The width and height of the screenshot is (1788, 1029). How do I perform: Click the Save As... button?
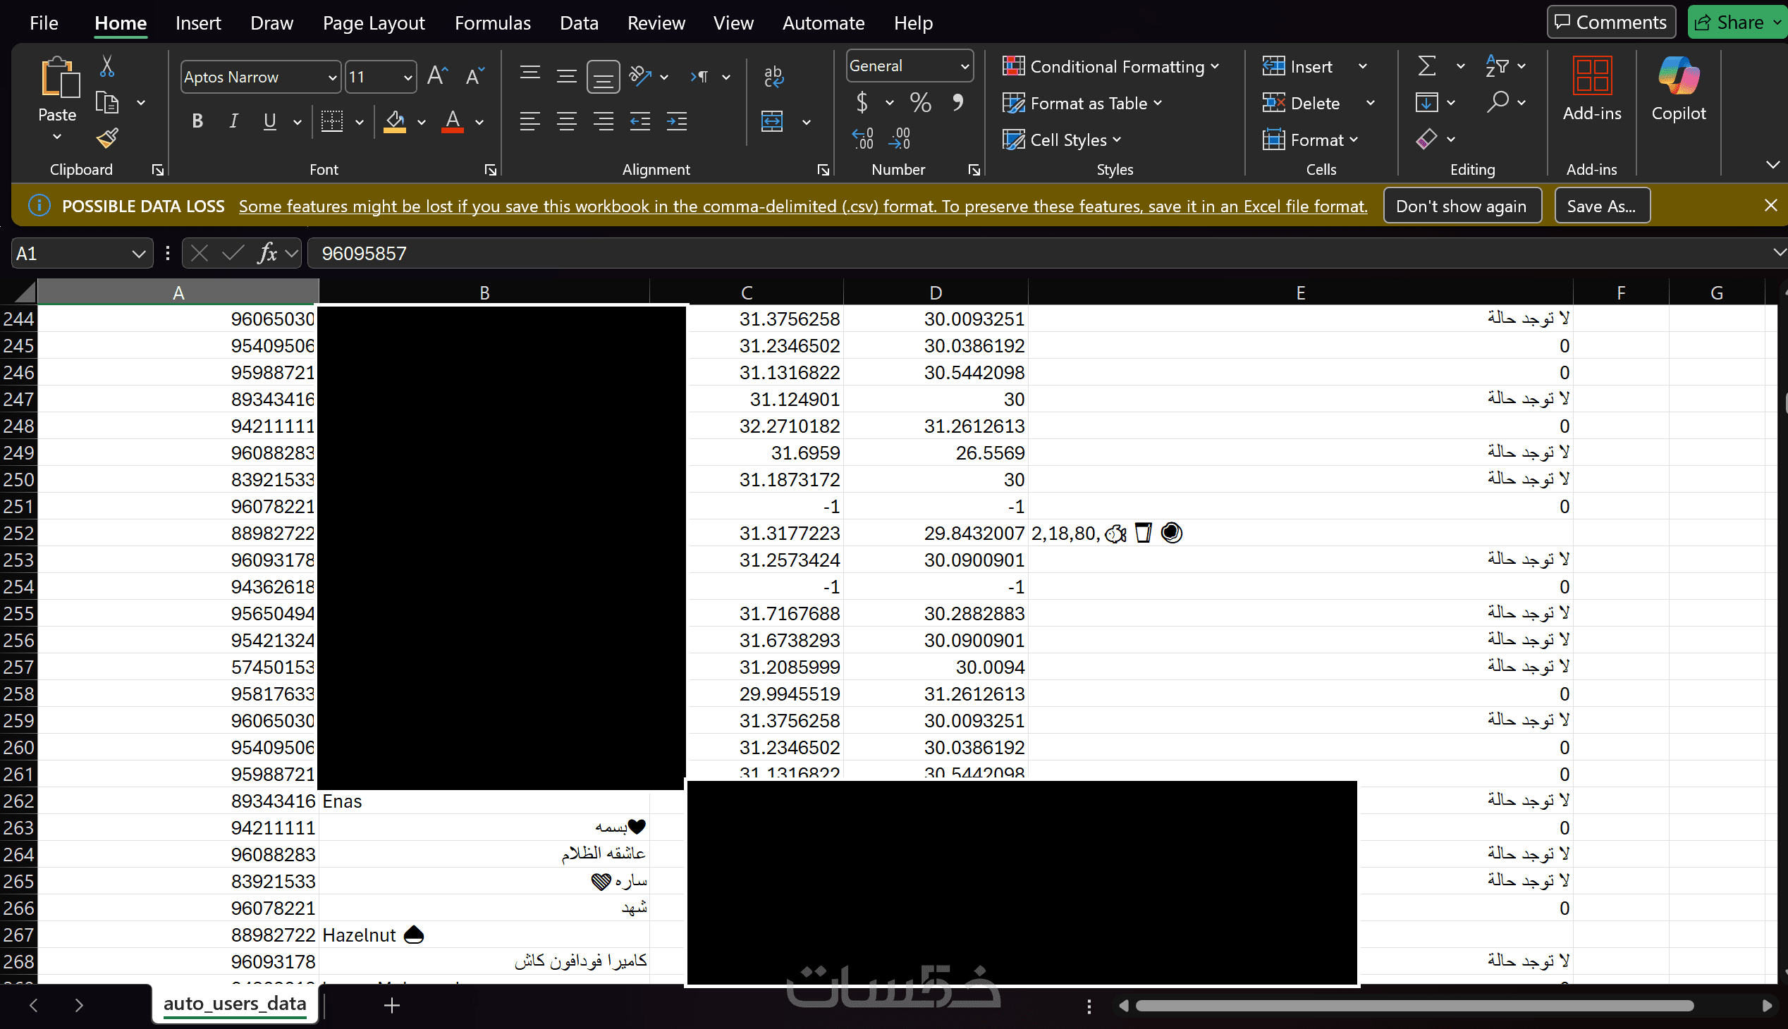click(1600, 207)
